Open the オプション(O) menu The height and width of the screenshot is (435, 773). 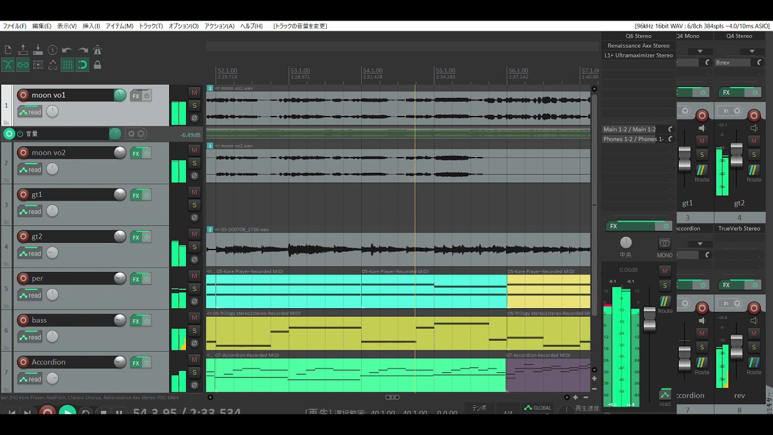[x=183, y=26]
